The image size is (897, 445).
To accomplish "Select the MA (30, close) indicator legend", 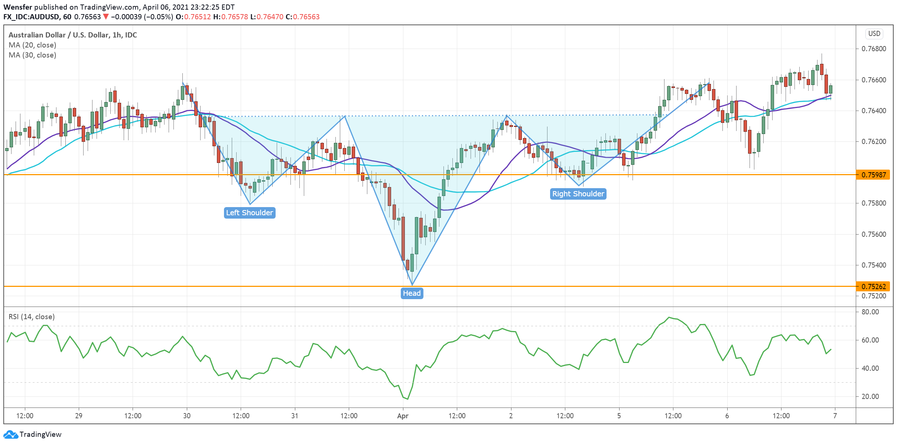I will [32, 55].
